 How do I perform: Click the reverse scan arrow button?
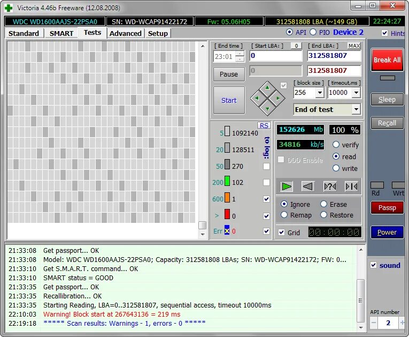[x=308, y=186]
